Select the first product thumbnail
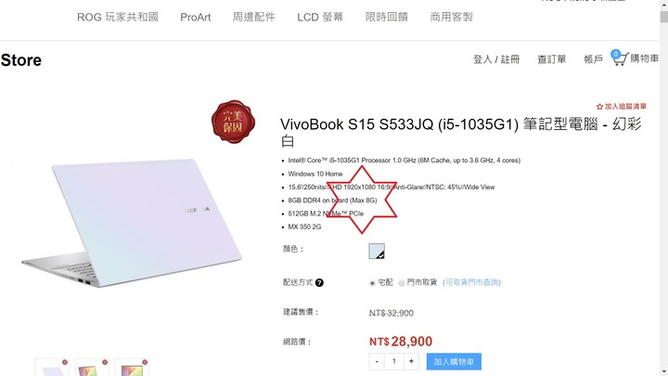The width and height of the screenshot is (668, 376). tap(52, 368)
